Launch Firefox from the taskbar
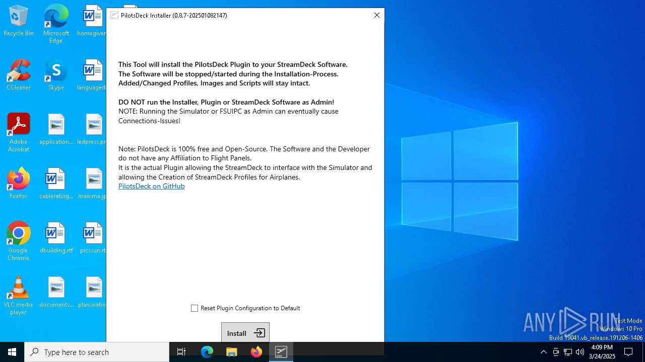This screenshot has height=362, width=645. pyautogui.click(x=256, y=352)
